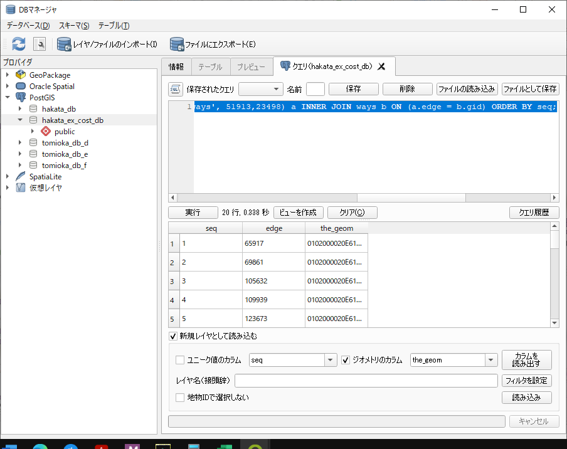
Task: Uncheck 新規レイヤとして読み込む checkbox
Action: coord(174,336)
